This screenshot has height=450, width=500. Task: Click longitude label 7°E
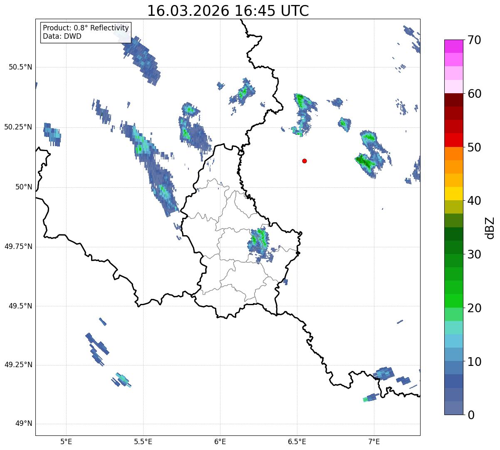click(x=374, y=441)
